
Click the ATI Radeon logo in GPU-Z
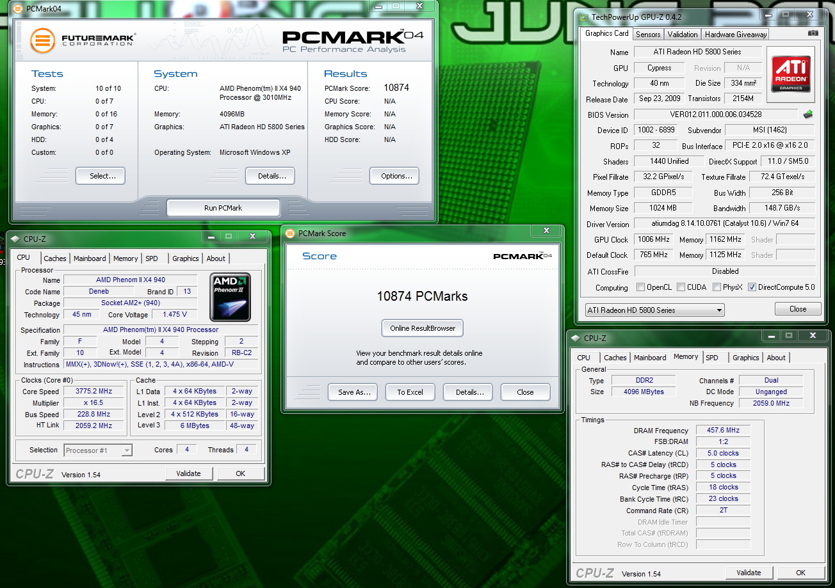pyautogui.click(x=791, y=75)
